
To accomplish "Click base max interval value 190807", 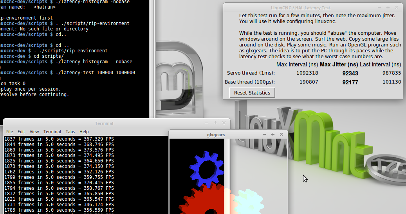I will pyautogui.click(x=309, y=82).
